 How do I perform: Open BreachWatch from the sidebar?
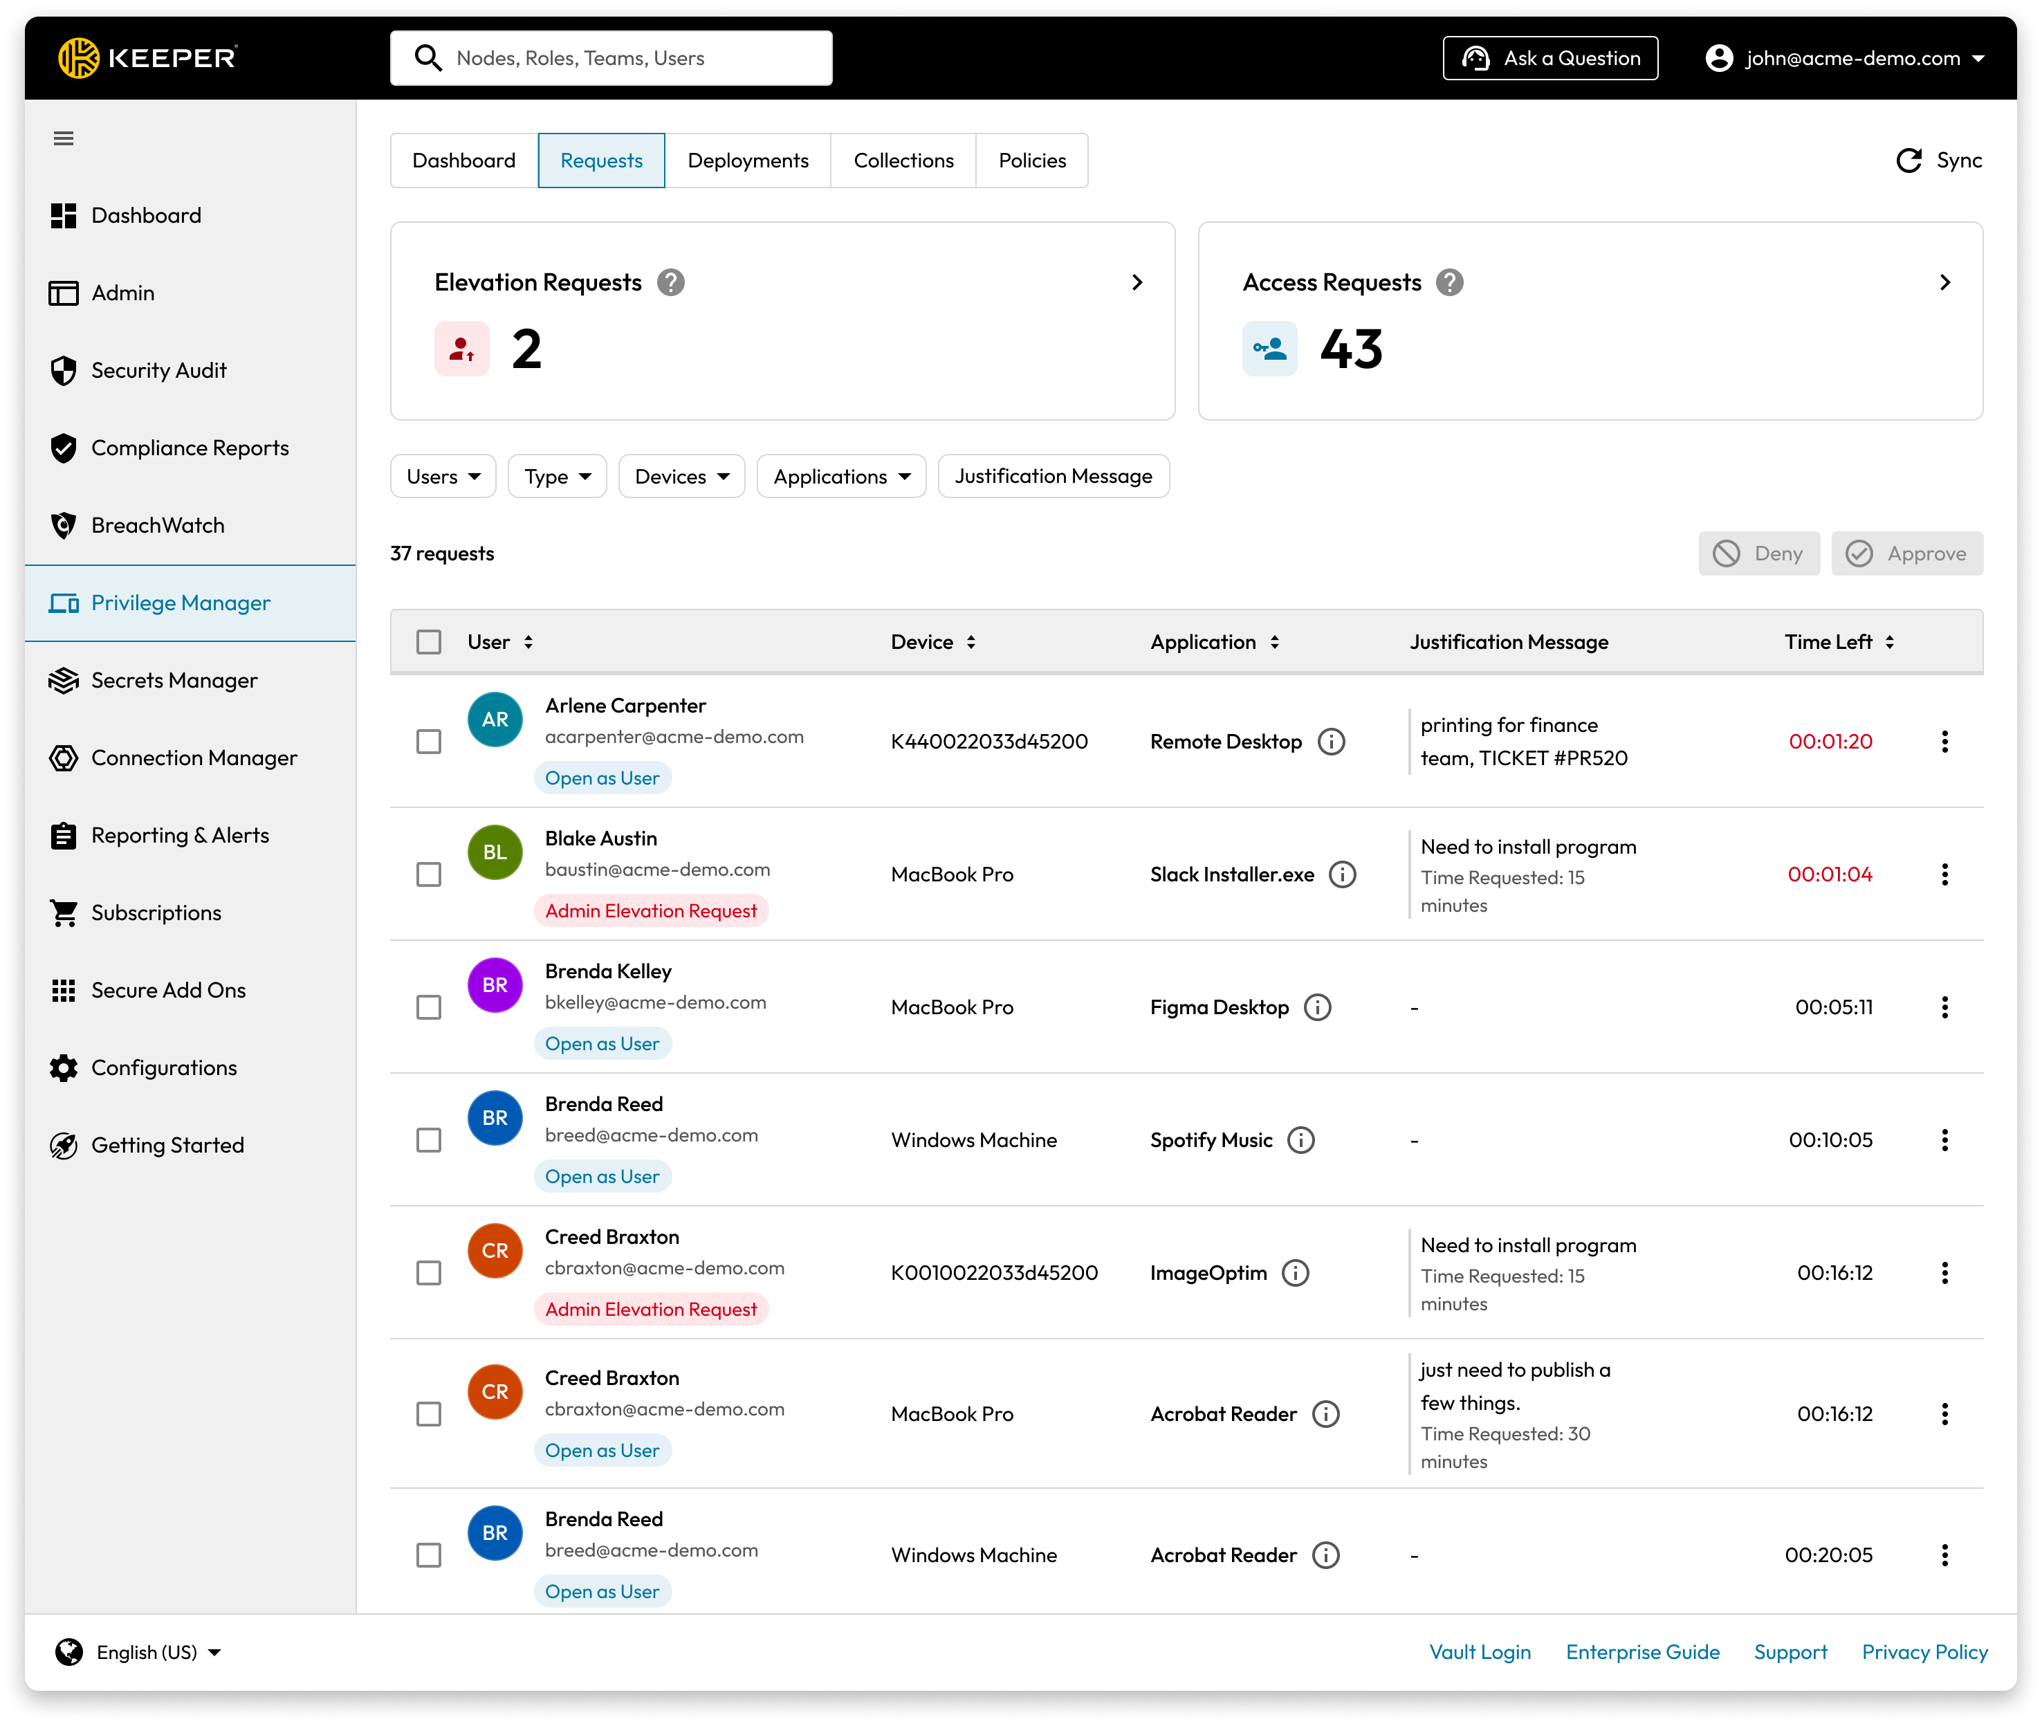click(157, 526)
